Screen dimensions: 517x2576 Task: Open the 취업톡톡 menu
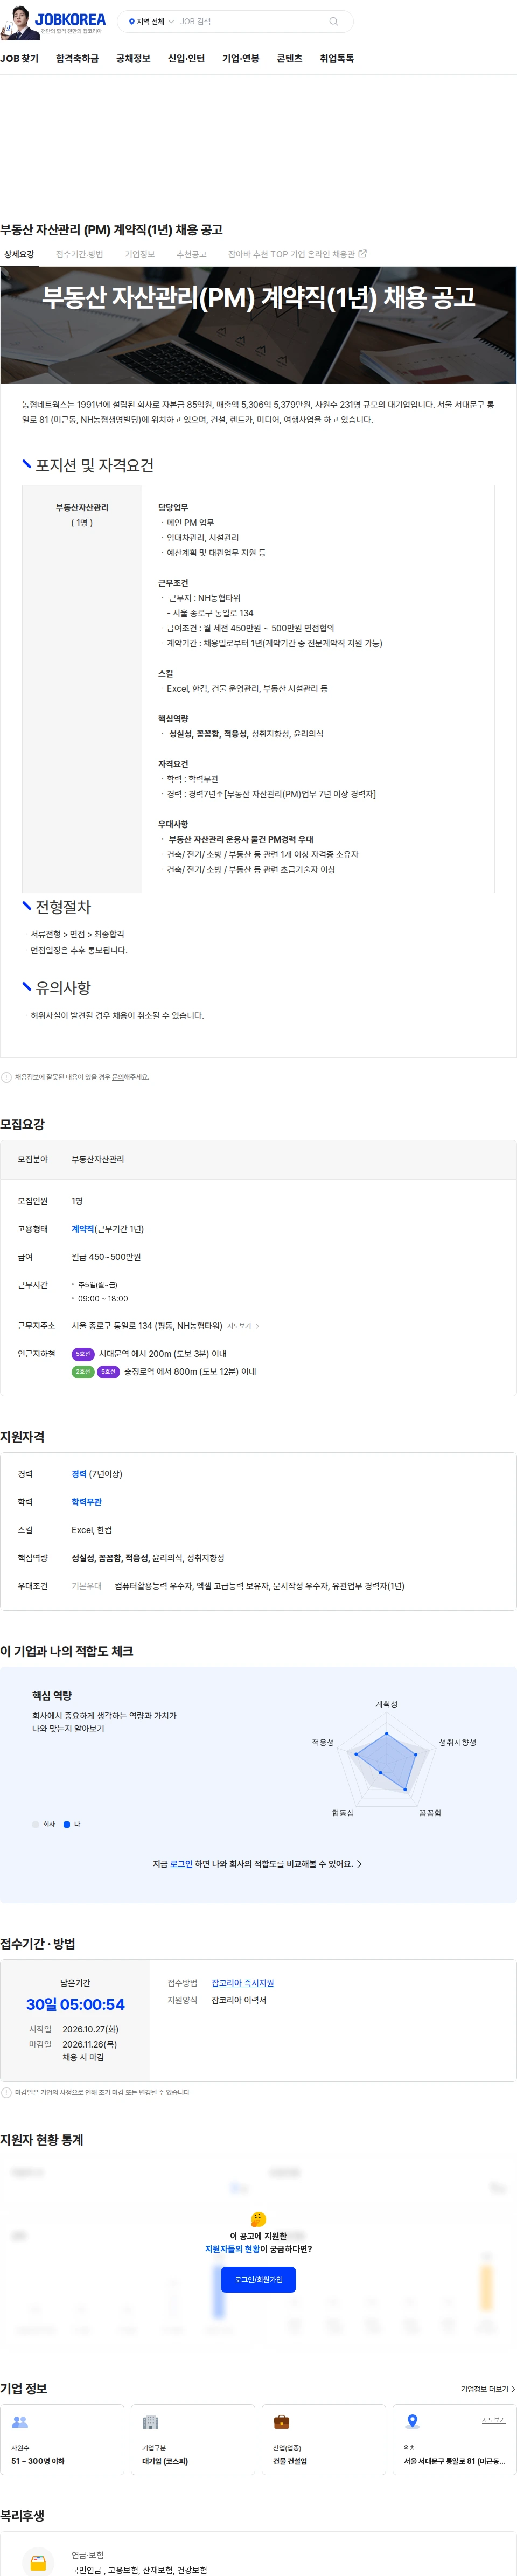(x=336, y=59)
